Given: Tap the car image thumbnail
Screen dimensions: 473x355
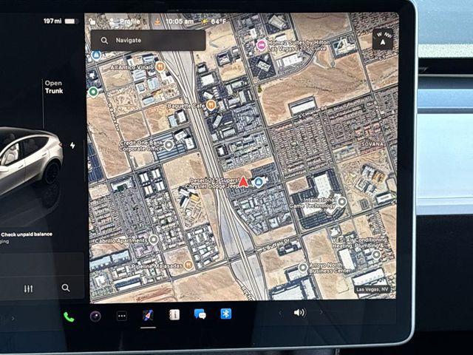Looking at the screenshot, I should [x=30, y=160].
